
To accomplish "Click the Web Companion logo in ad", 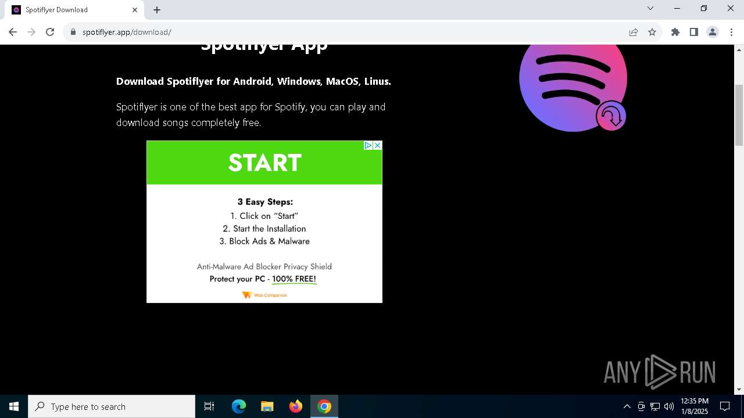I will pyautogui.click(x=264, y=295).
